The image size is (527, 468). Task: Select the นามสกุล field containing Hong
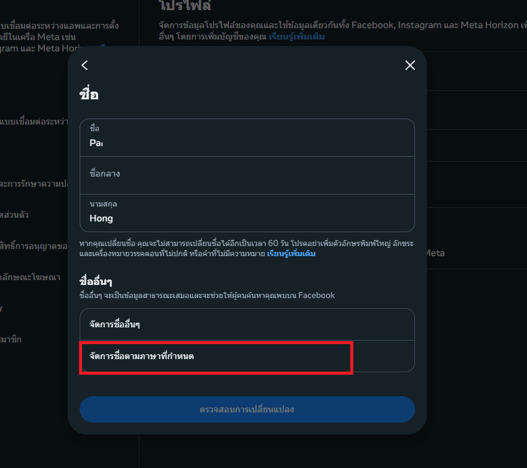[247, 213]
